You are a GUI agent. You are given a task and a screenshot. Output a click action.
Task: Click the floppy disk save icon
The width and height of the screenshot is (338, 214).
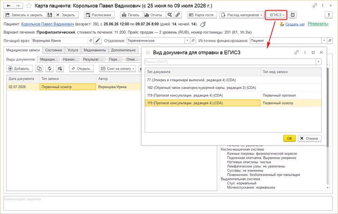point(50,15)
